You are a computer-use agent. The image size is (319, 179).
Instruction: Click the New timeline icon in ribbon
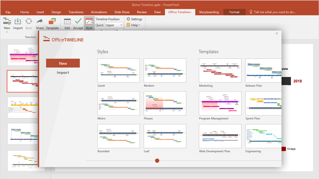click(x=7, y=21)
